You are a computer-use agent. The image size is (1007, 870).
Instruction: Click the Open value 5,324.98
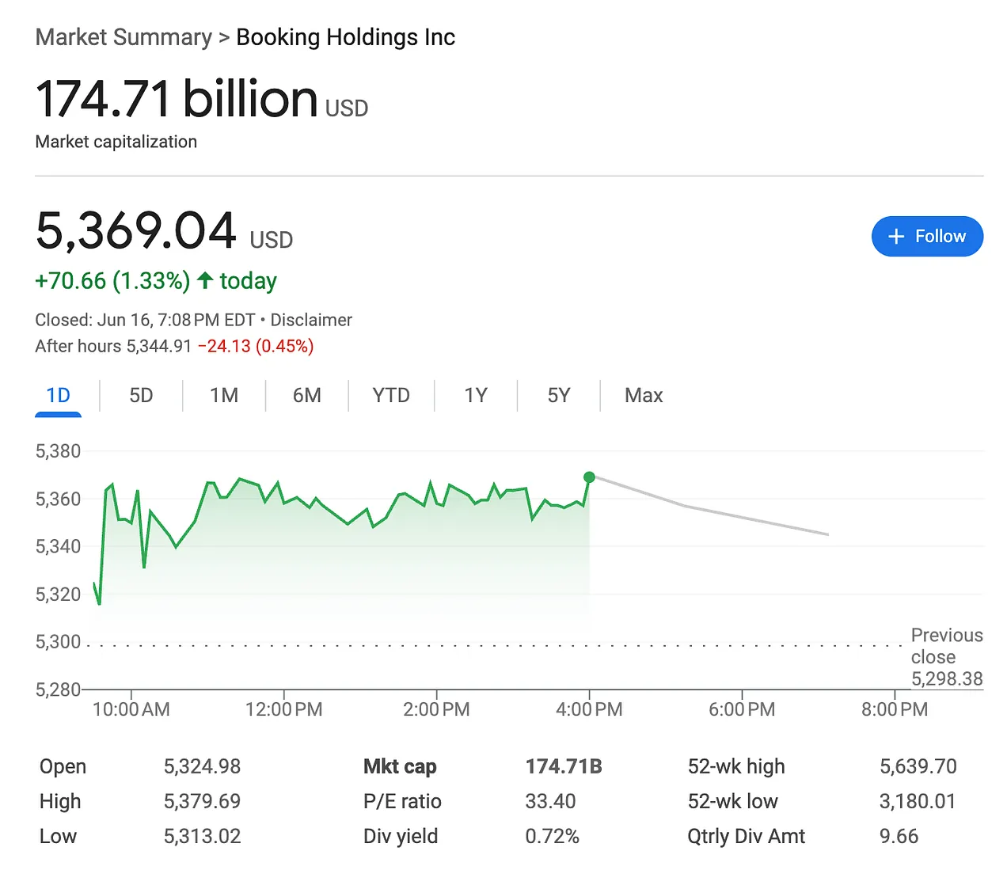(202, 766)
